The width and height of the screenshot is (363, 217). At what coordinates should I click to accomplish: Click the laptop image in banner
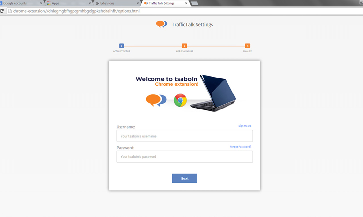pyautogui.click(x=213, y=93)
